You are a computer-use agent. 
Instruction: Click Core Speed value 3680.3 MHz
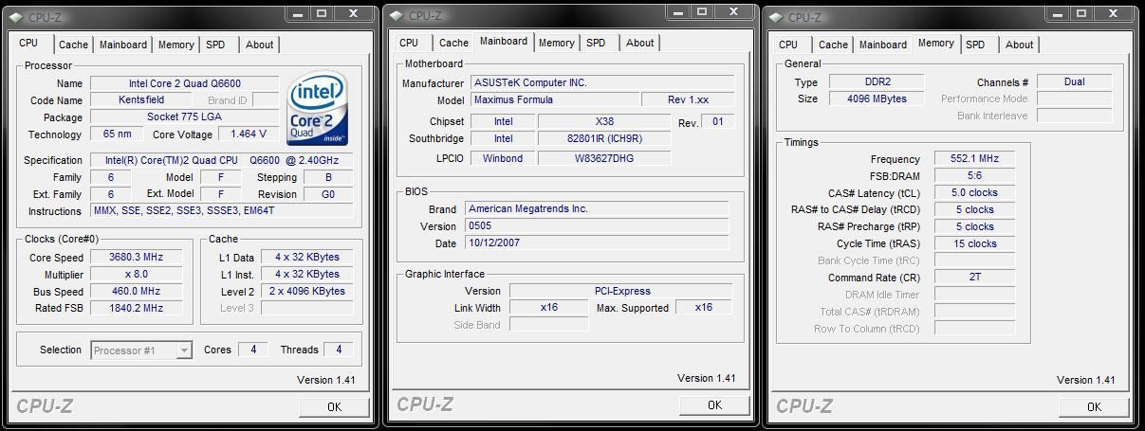pyautogui.click(x=136, y=257)
